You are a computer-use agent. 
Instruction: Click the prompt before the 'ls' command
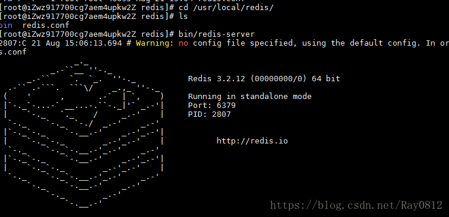point(87,16)
